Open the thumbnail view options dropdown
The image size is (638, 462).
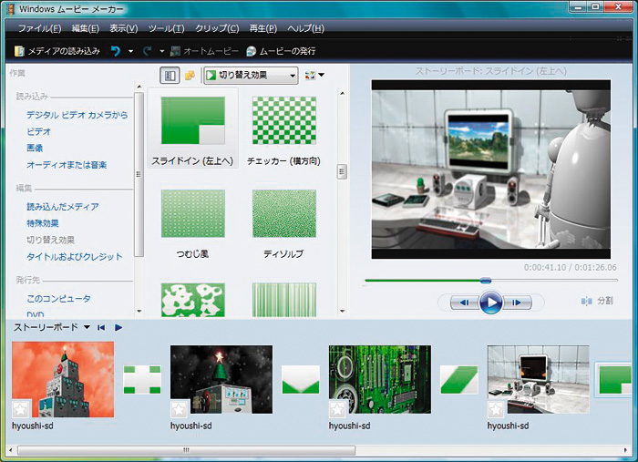pyautogui.click(x=315, y=76)
